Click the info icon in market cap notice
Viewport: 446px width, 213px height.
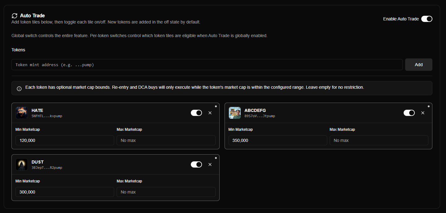click(19, 89)
